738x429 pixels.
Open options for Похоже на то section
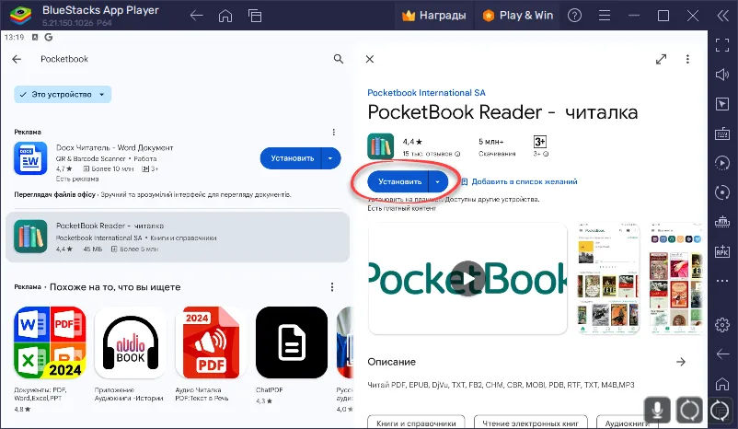[332, 287]
